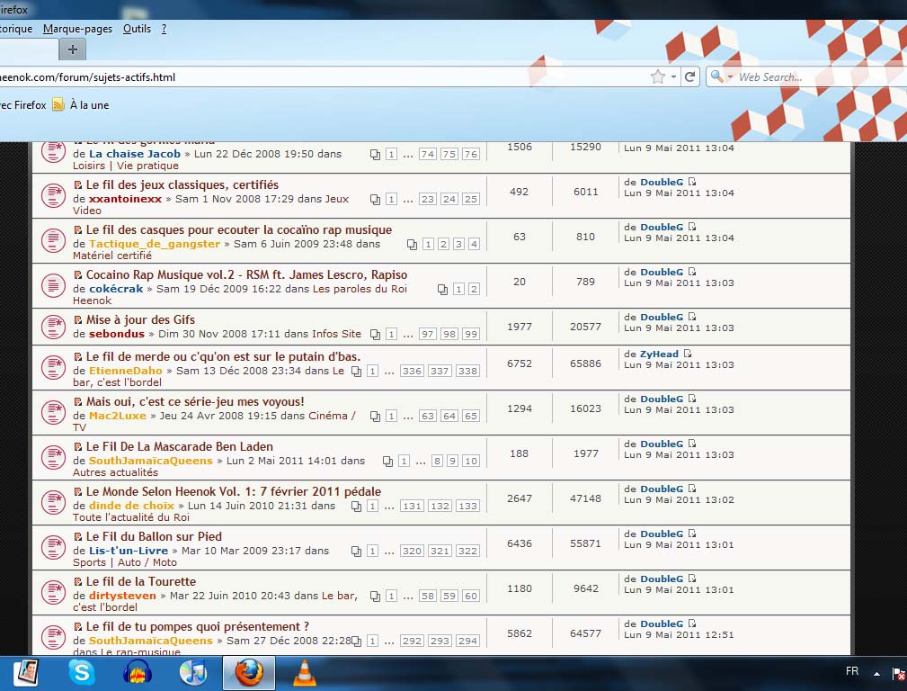
Task: Open the Outils menu
Action: (137, 29)
